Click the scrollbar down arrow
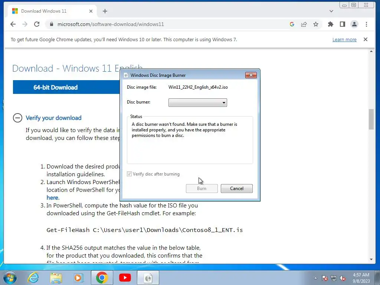 pyautogui.click(x=371, y=259)
